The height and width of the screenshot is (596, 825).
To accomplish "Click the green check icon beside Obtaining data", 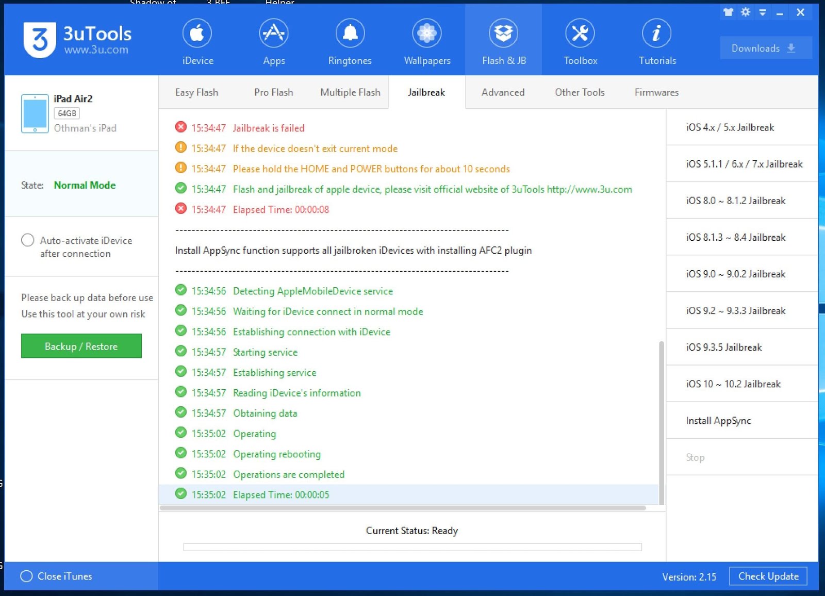I will point(180,412).
